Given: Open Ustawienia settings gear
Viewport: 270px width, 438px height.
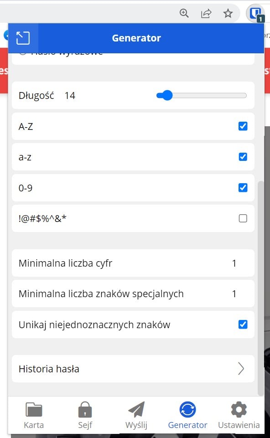Looking at the screenshot, I should tap(239, 415).
